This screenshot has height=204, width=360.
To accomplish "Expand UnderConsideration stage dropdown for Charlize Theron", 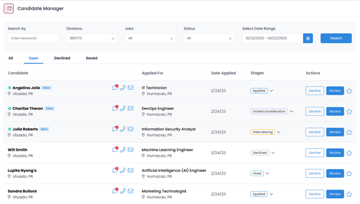I will point(292,111).
